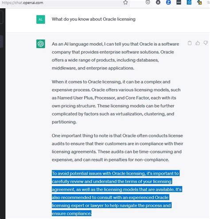The width and height of the screenshot is (210, 219).
Task: Click the paragraph starting 'One important thing'
Action: click(117, 148)
